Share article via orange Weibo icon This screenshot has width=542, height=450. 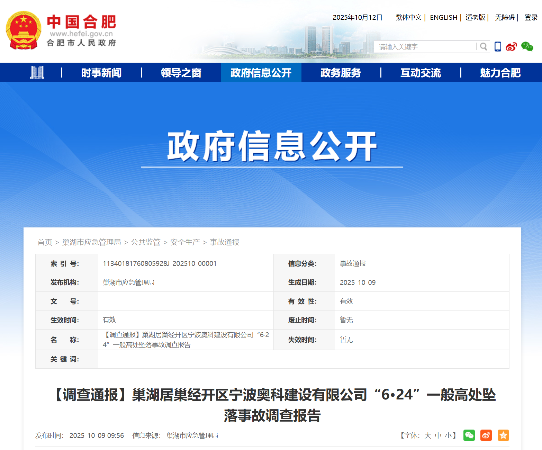point(486,435)
